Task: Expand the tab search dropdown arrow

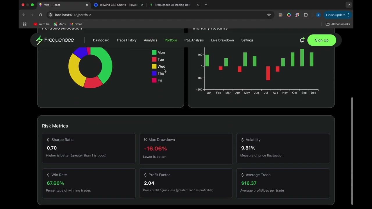Action: pos(348,5)
